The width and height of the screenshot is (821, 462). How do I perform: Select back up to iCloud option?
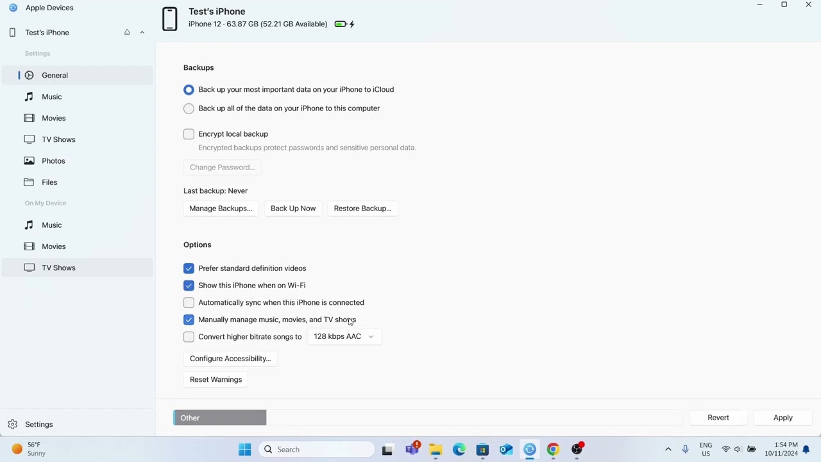(x=189, y=90)
